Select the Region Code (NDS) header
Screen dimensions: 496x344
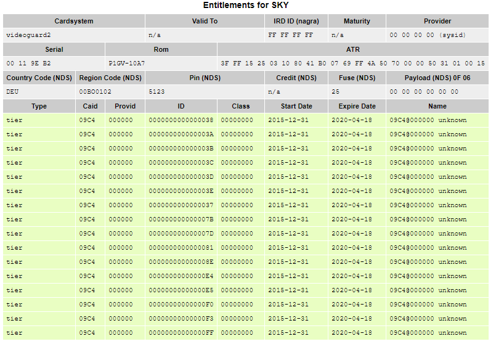tap(110, 78)
